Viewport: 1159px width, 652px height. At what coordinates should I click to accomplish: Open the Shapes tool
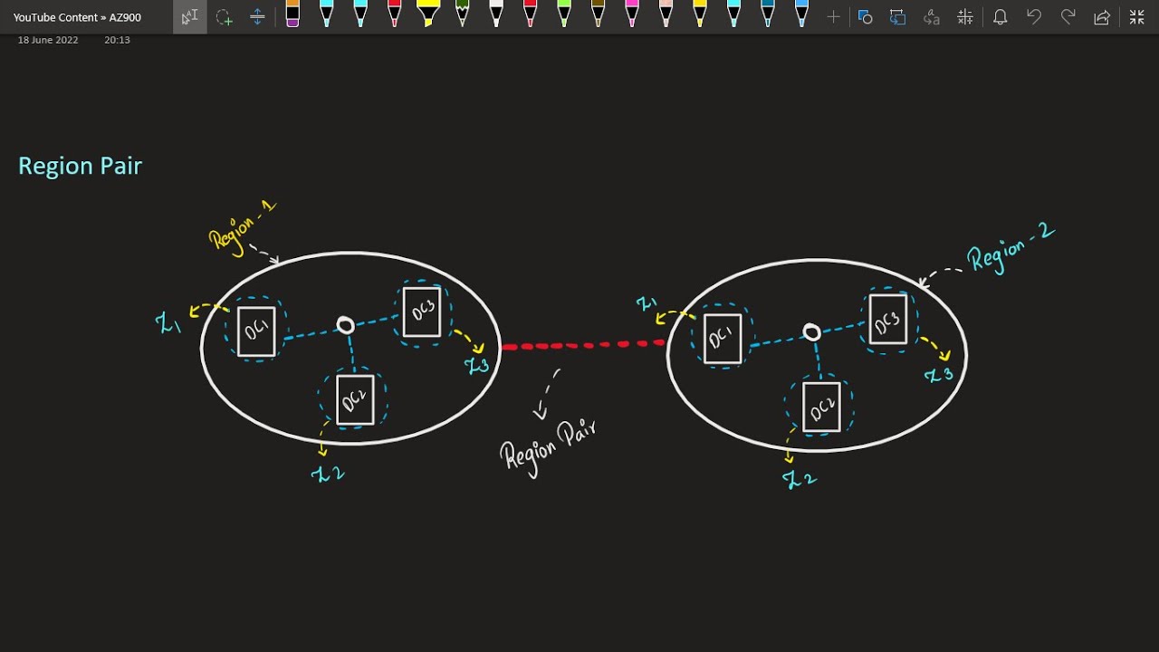tap(865, 17)
